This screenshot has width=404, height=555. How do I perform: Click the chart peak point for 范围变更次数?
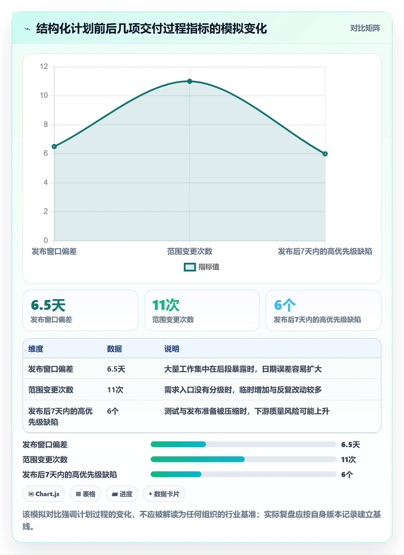tap(190, 81)
